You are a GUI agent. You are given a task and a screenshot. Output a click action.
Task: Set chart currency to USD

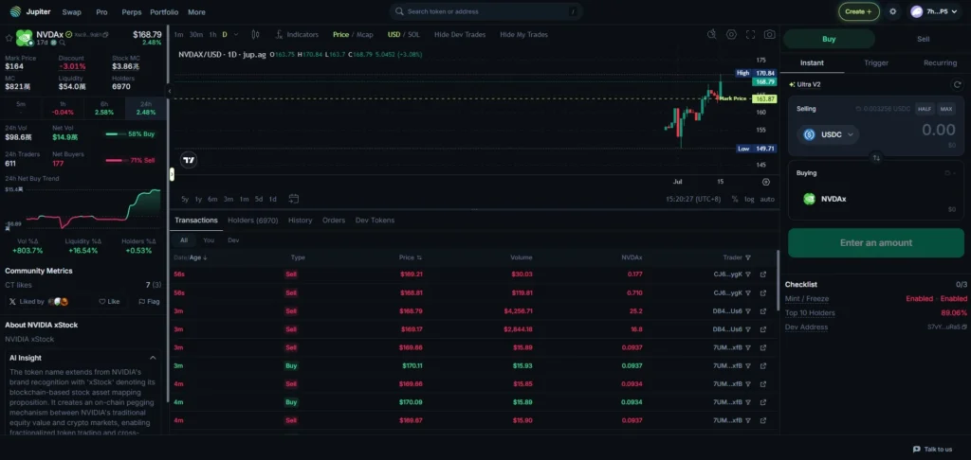[x=394, y=35]
